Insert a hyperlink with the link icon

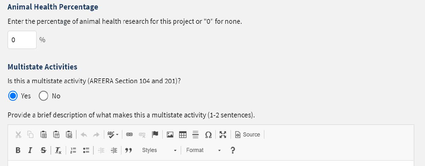129,135
